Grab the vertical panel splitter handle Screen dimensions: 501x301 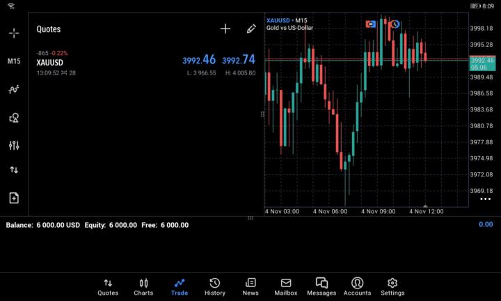262,114
